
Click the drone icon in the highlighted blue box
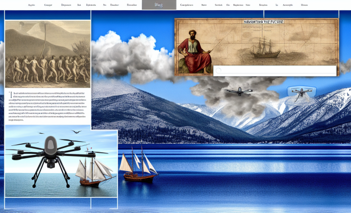297,92
